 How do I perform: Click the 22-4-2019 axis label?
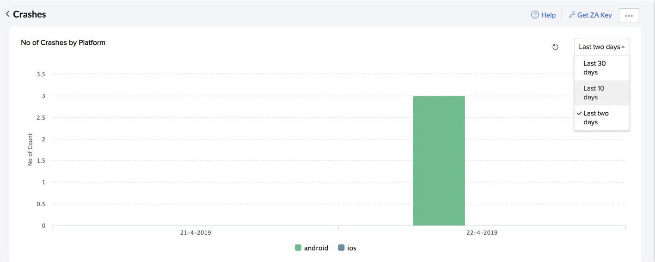click(482, 232)
